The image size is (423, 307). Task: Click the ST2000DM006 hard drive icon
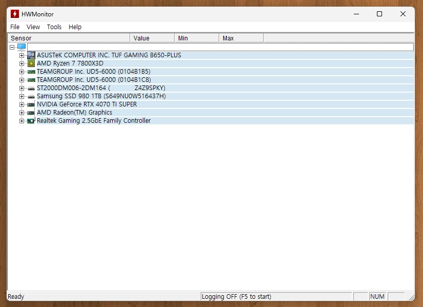[x=31, y=88]
